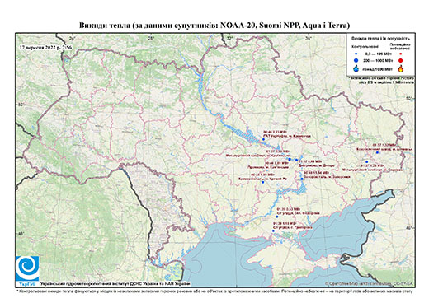Click the institute name caption beside the logo
Viewport: 429px width, 303px height.
point(115,283)
